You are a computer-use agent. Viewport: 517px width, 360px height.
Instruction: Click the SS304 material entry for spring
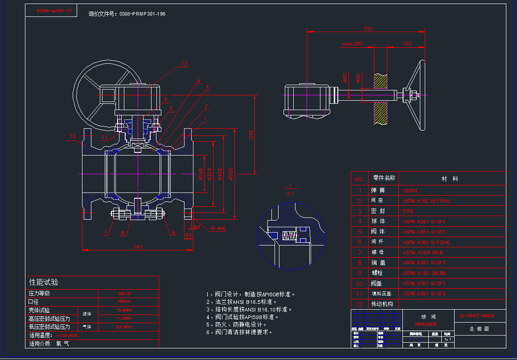[x=410, y=190]
